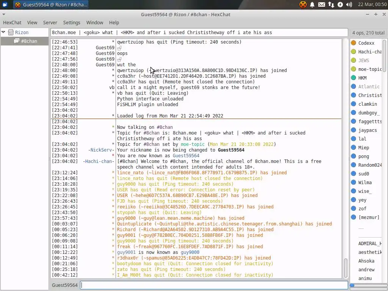
Task: Click the Rizon server icon in tree
Action: coord(11,32)
